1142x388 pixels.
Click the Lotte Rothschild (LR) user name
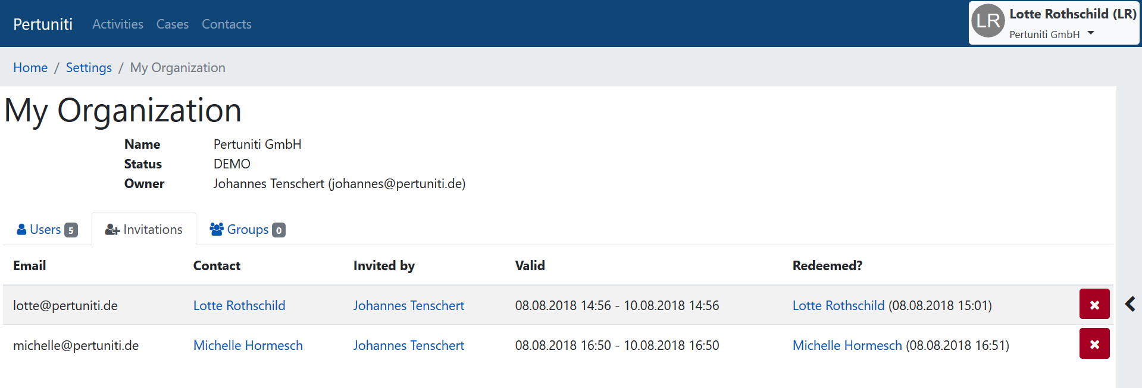pos(1073,14)
